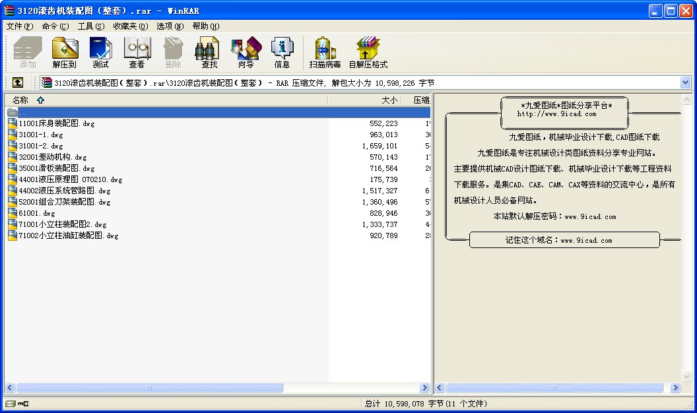
Task: Click icon of 44001液压原理图 file
Action: tap(13, 179)
